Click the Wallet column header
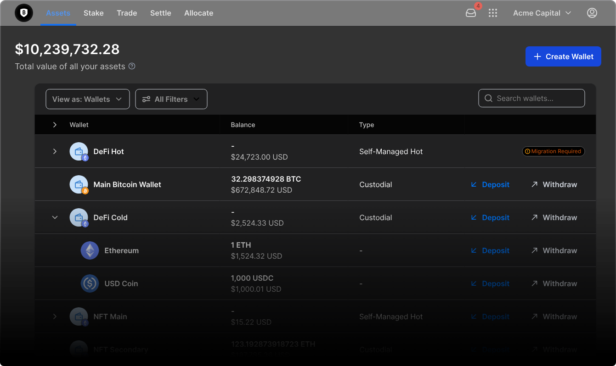The width and height of the screenshot is (616, 366). coord(79,125)
